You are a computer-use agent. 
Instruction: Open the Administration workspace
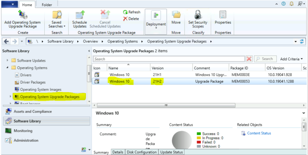point(47,140)
